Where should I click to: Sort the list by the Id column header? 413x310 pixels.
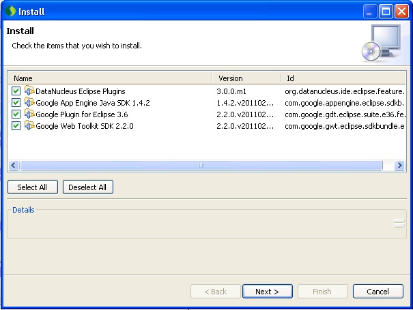coord(343,78)
